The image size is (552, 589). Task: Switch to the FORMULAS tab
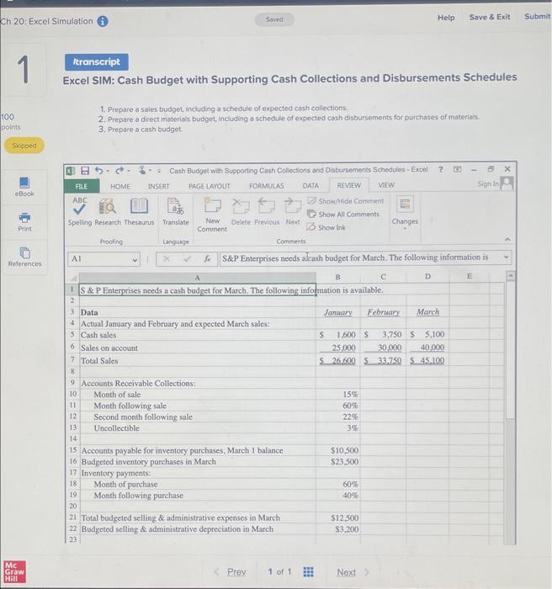pos(267,186)
